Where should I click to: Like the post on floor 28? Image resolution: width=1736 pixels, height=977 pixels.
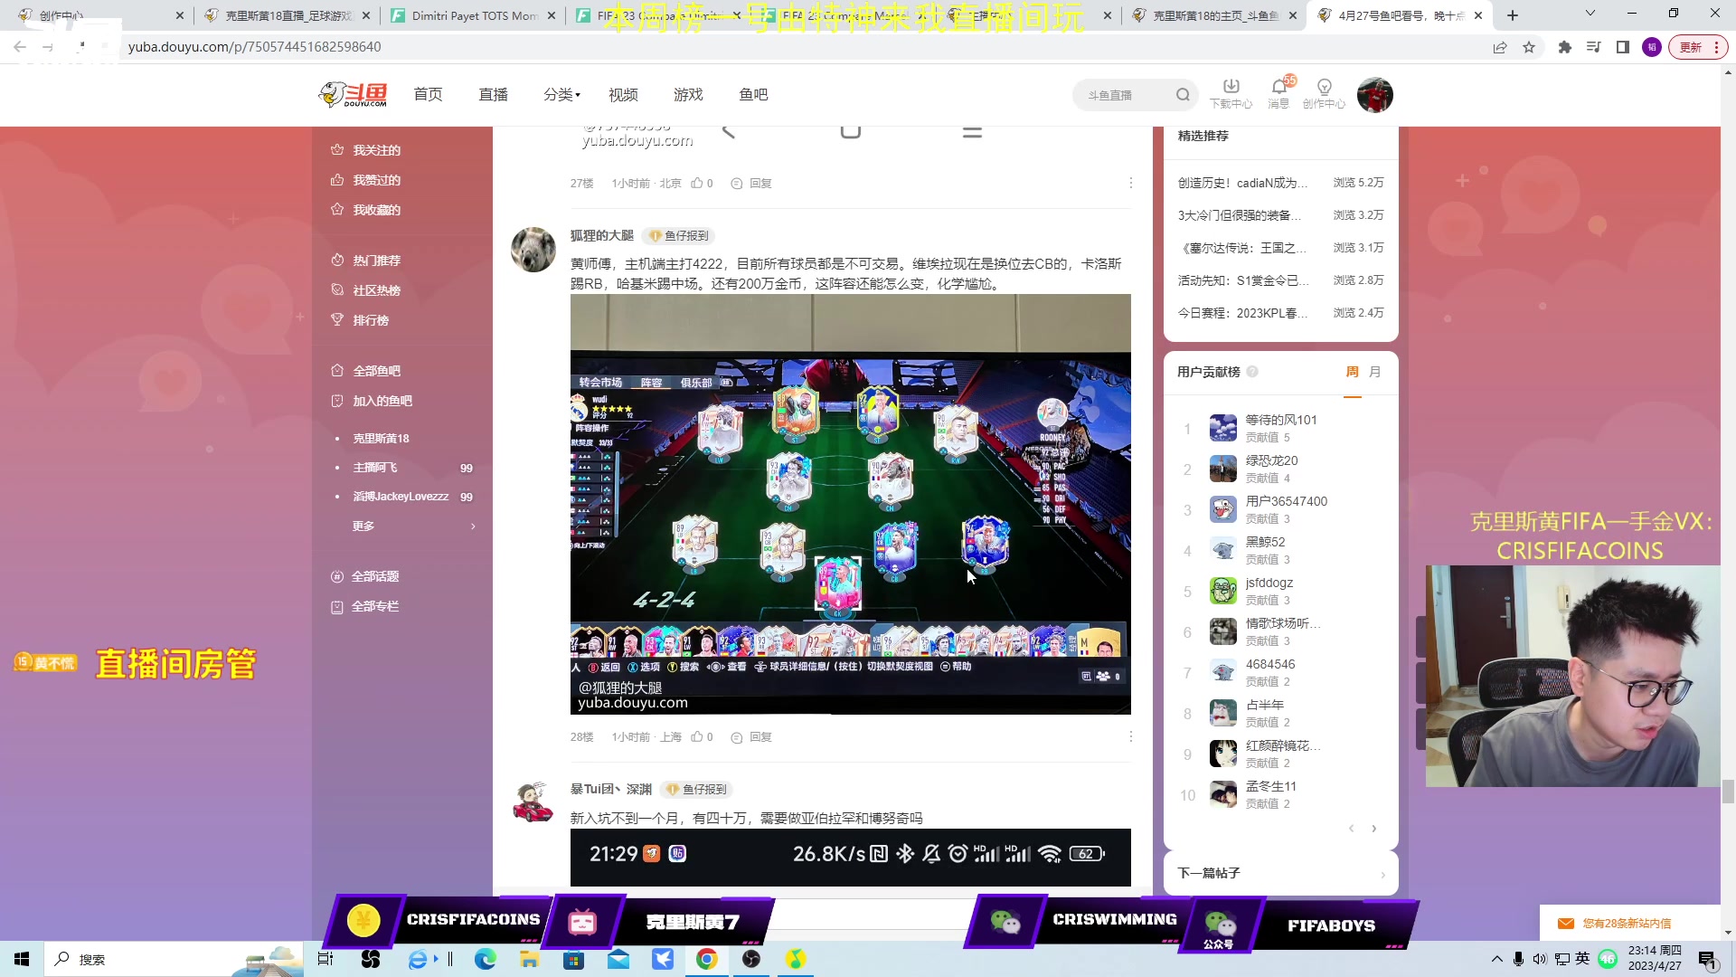click(x=697, y=737)
